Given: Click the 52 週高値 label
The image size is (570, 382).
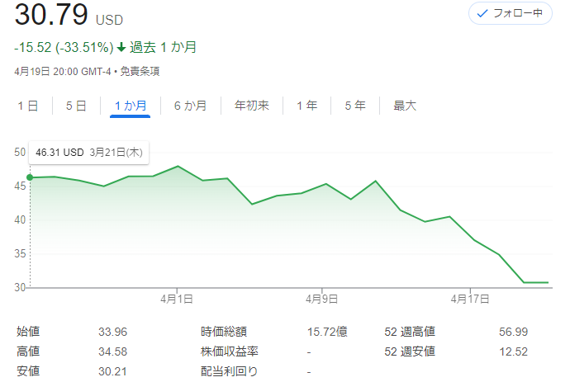Looking at the screenshot, I should (x=410, y=332).
